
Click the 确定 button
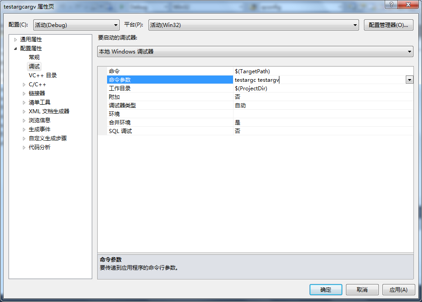click(x=326, y=289)
